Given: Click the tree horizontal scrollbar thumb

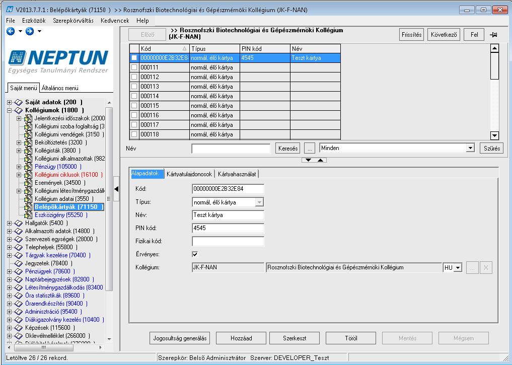Looking at the screenshot, I should coord(43,348).
